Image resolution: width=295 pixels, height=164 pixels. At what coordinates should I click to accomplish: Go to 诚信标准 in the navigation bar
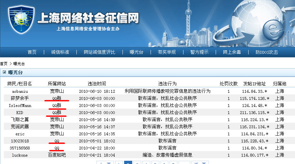[x=60, y=52]
